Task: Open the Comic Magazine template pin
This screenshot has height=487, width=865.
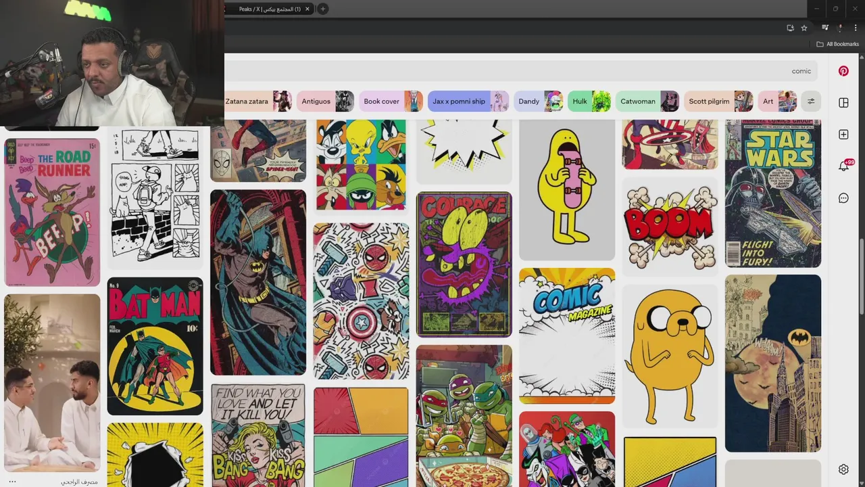Action: 567,335
